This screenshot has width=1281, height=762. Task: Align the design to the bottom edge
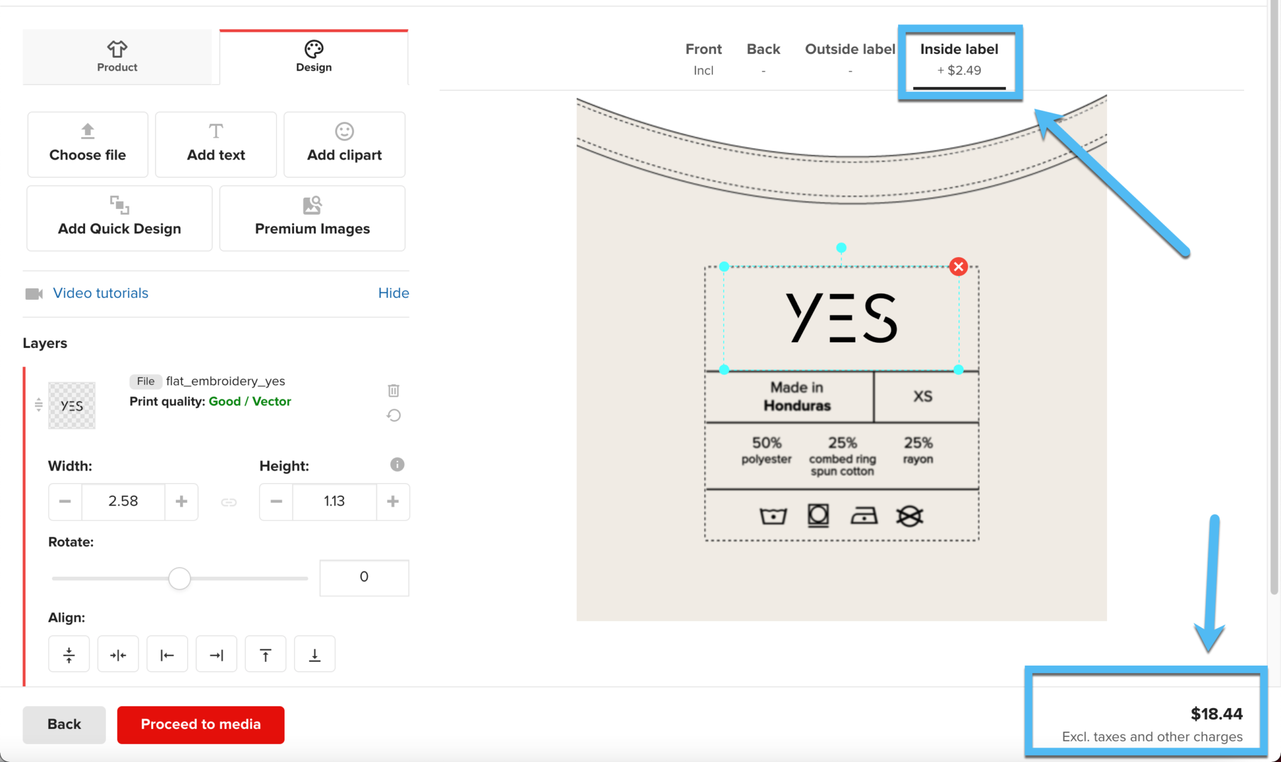pyautogui.click(x=315, y=654)
